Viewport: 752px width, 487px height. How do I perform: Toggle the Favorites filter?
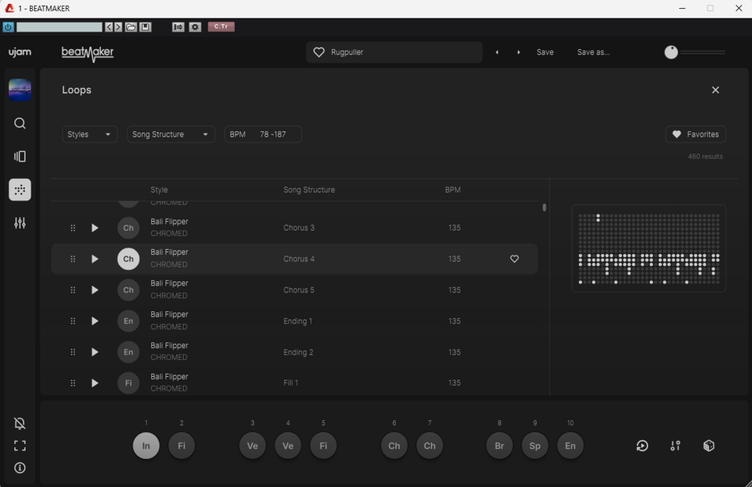695,134
